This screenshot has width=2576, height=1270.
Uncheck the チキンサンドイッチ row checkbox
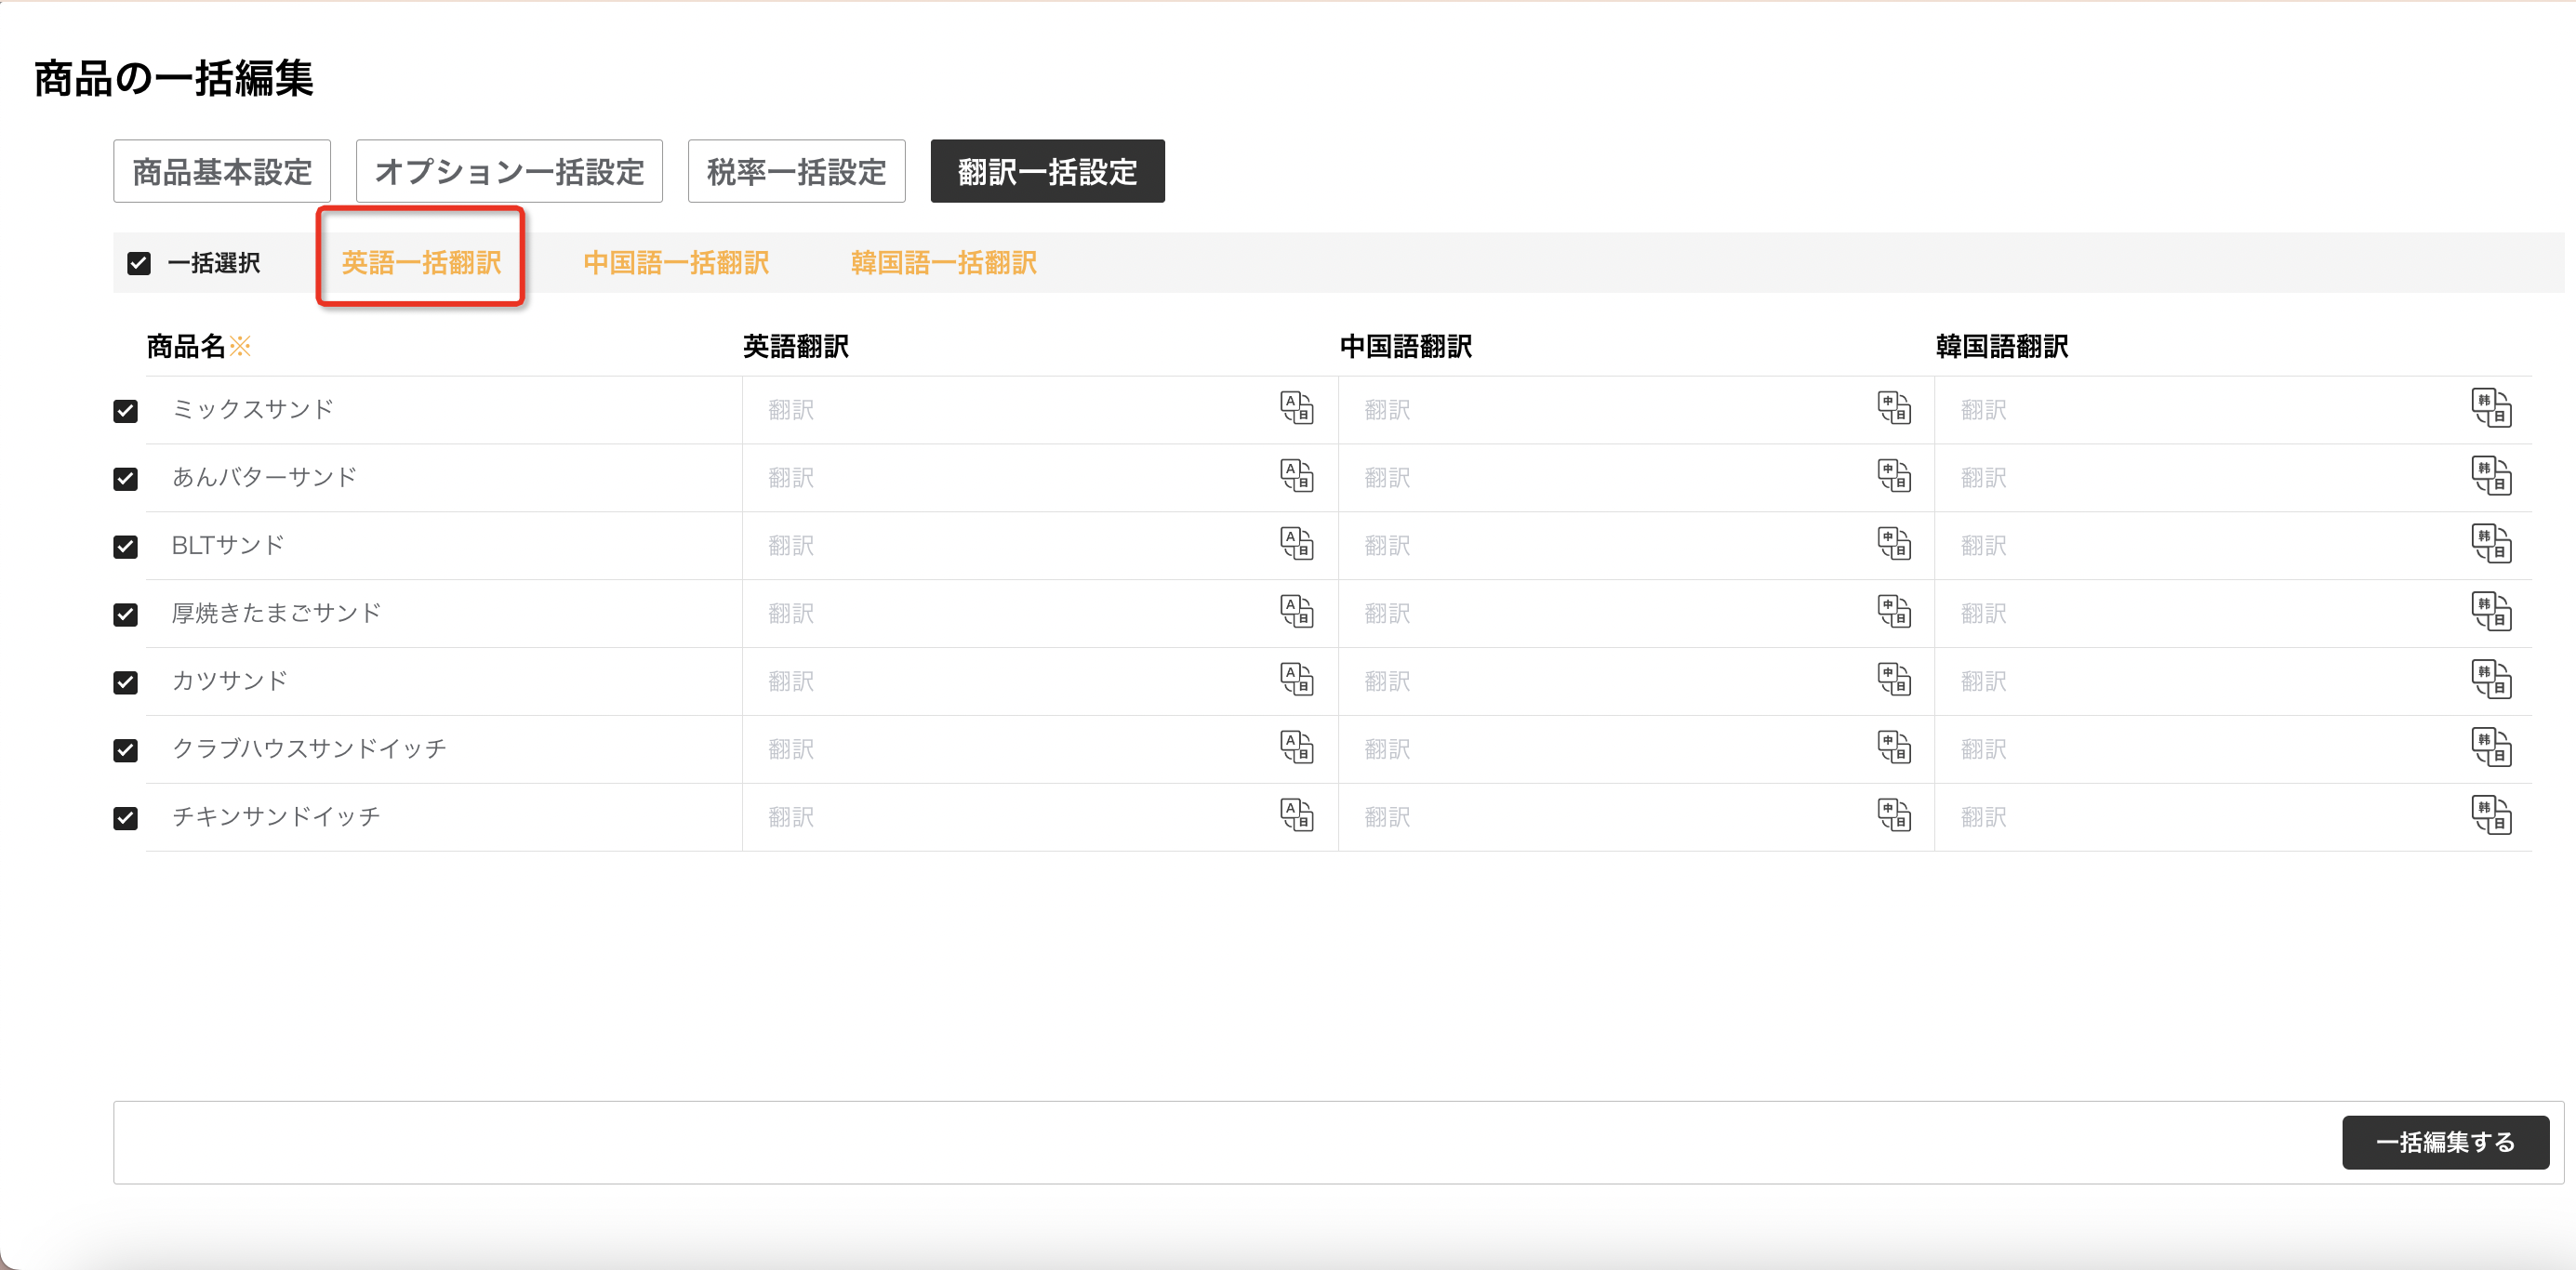[x=125, y=818]
